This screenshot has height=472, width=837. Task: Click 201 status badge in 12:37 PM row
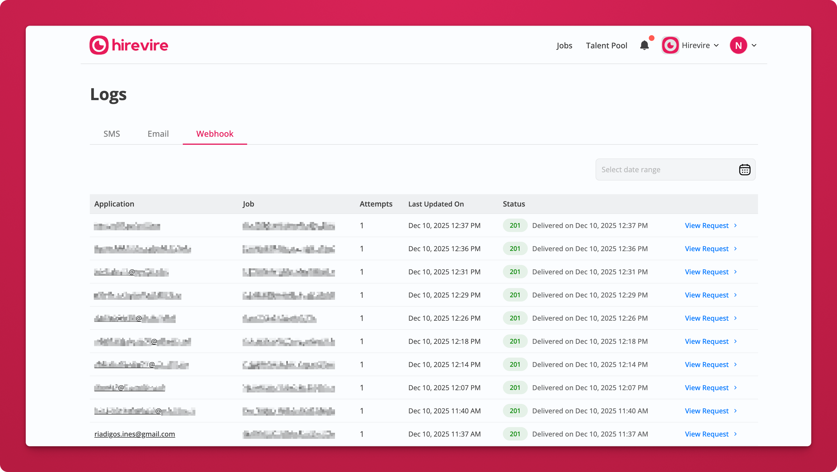[x=515, y=225]
